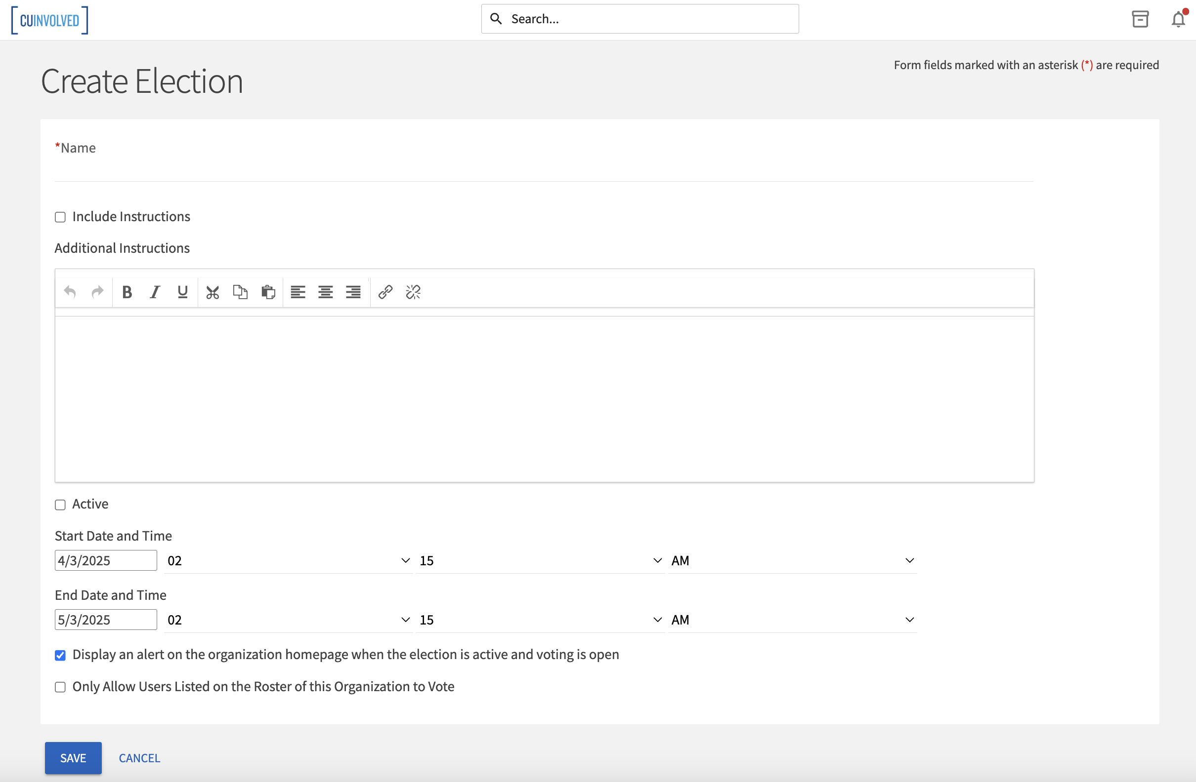
Task: Open the start time AM/PM dropdown
Action: pyautogui.click(x=793, y=561)
